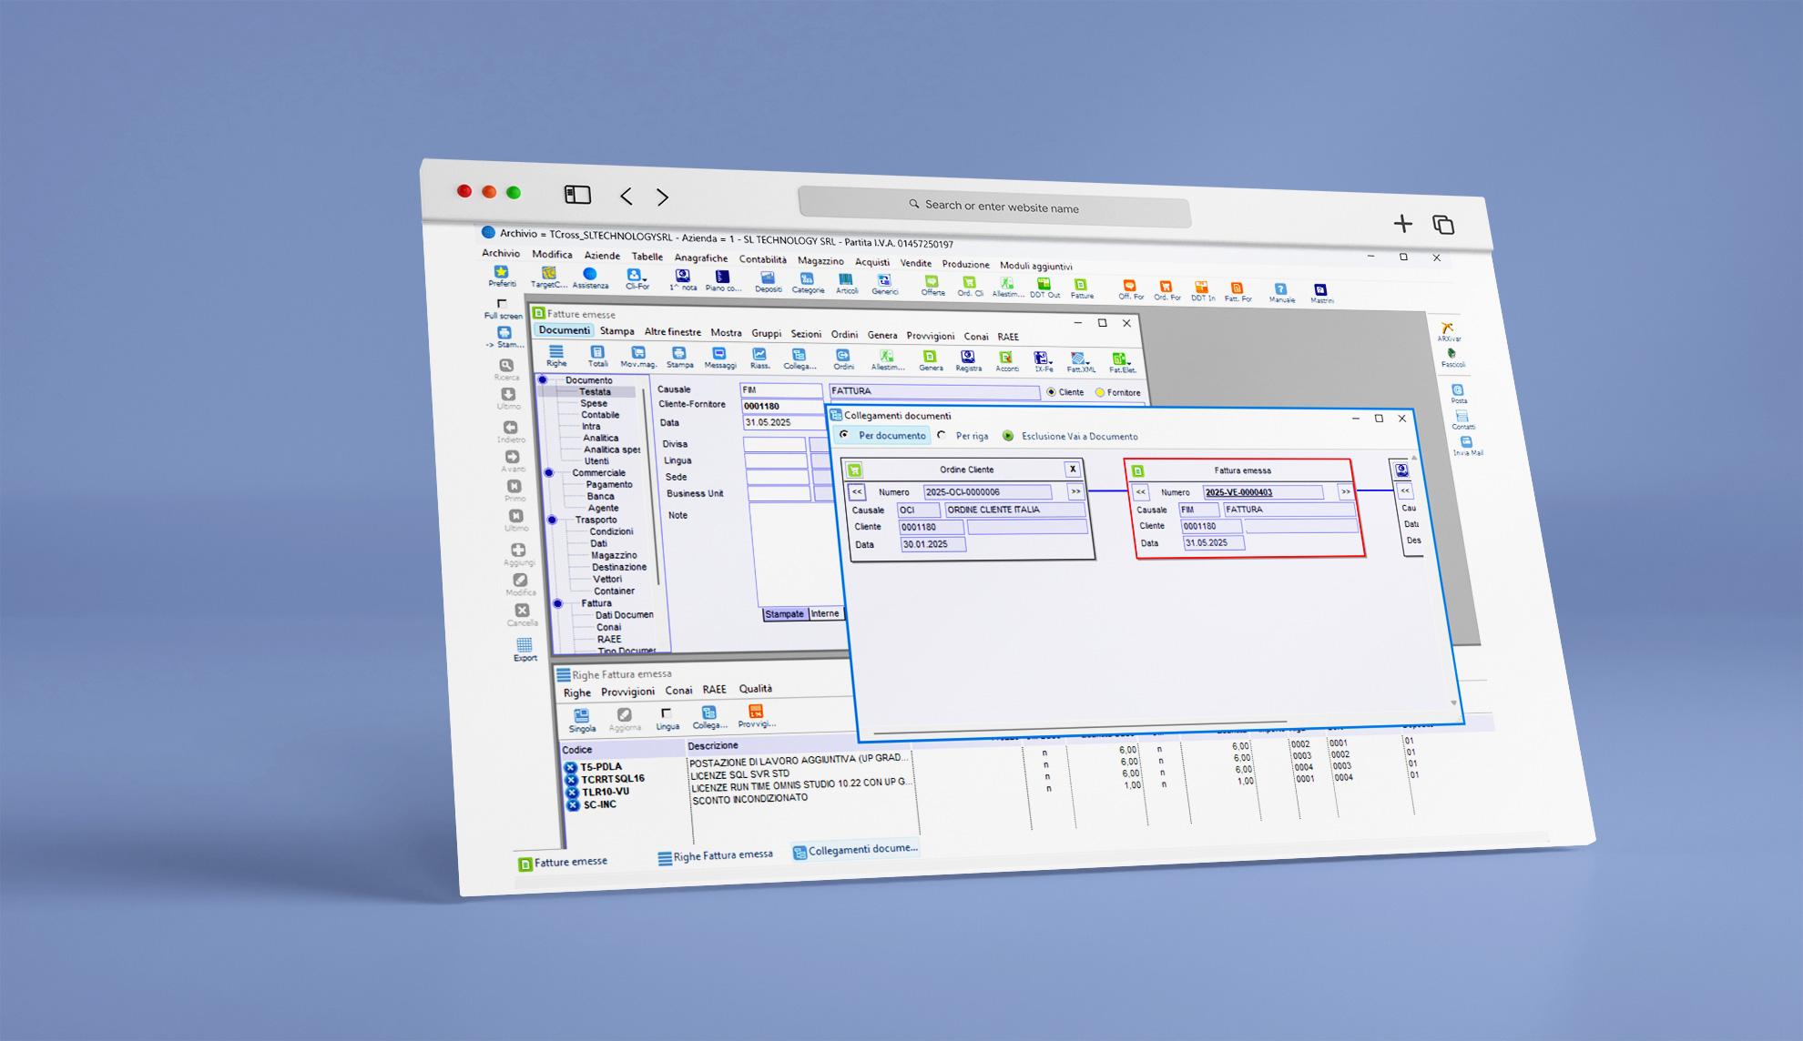Viewport: 1803px width, 1041px height.
Task: Click the Mastrini toolbar icon
Action: coord(1320,290)
